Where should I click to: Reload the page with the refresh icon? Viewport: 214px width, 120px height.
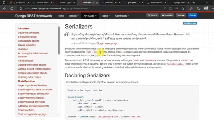[x=12, y=8]
